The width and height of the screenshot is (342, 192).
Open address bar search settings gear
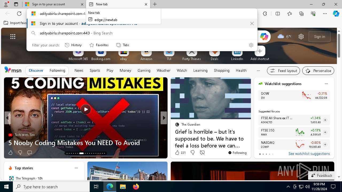[x=251, y=45]
